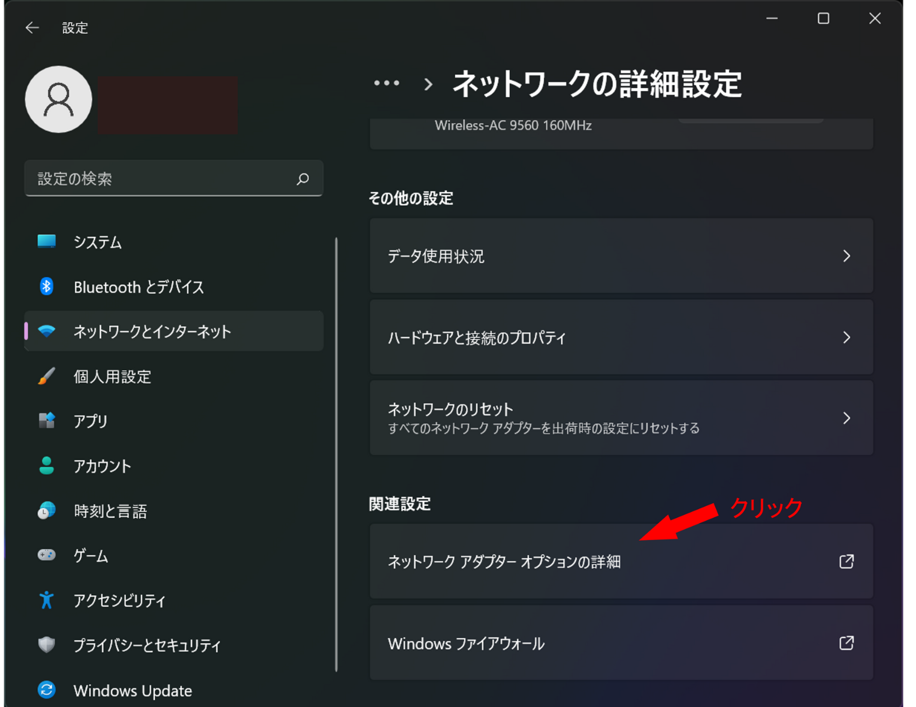Screen dimensions: 916x707
Task: Select 個人用設定 in the sidebar
Action: 112,376
